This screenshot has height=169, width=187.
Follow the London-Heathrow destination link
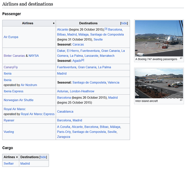82,91
